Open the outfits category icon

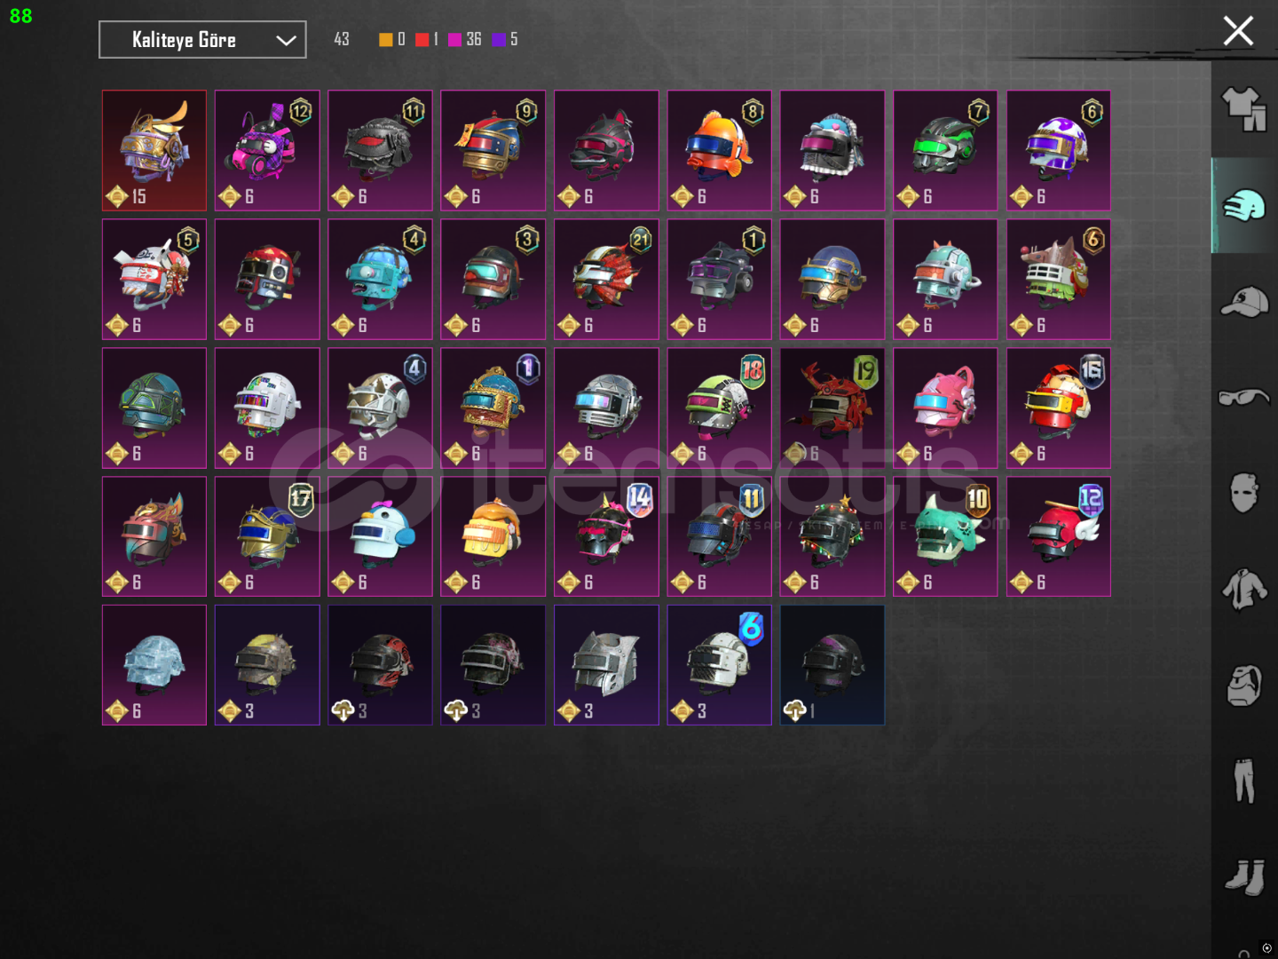click(x=1244, y=109)
